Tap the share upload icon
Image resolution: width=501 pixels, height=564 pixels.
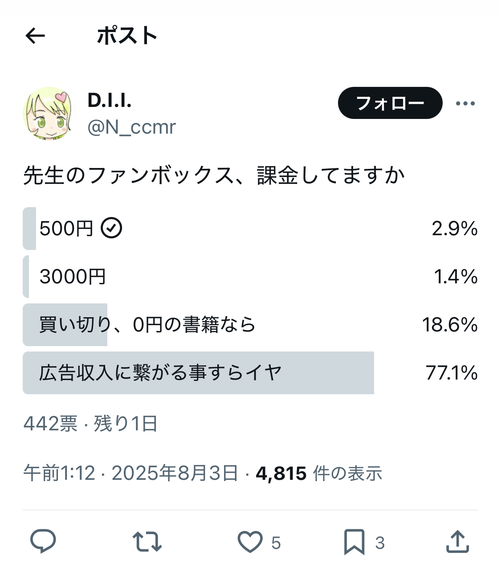pyautogui.click(x=457, y=541)
